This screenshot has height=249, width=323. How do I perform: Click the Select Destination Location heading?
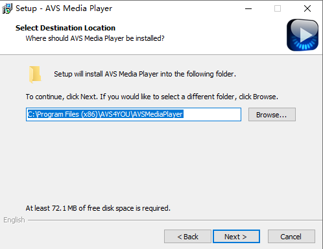[x=66, y=28]
